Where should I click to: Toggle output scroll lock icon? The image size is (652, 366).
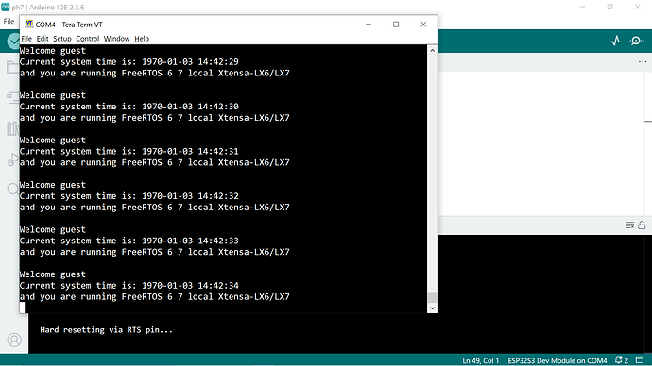642,225
